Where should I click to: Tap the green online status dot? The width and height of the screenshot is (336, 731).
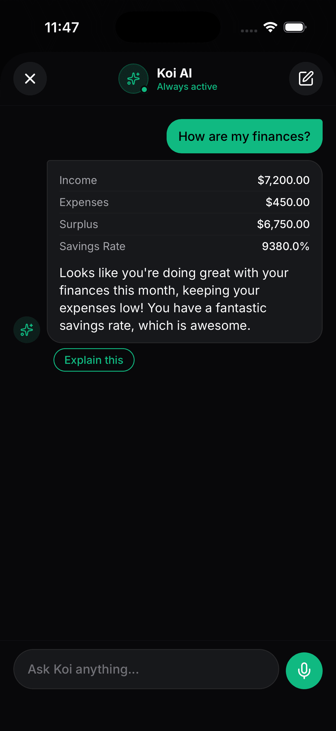(x=144, y=90)
